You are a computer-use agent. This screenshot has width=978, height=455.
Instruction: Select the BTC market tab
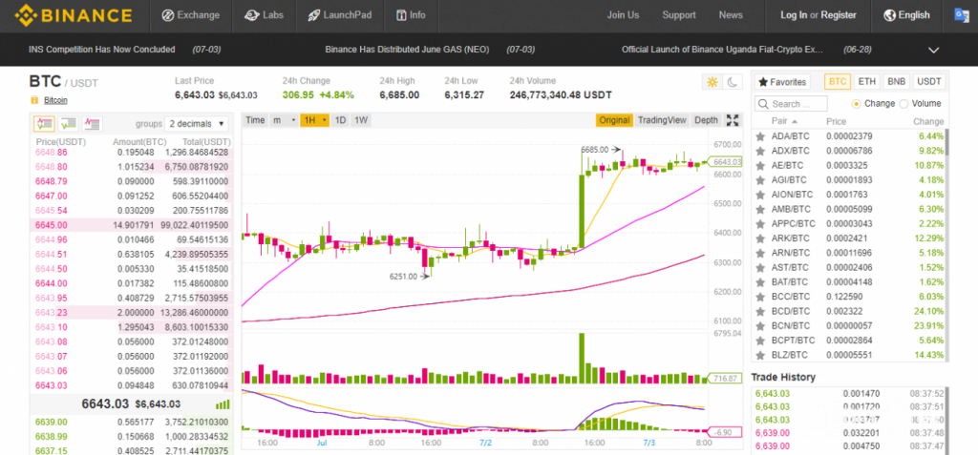[x=838, y=82]
